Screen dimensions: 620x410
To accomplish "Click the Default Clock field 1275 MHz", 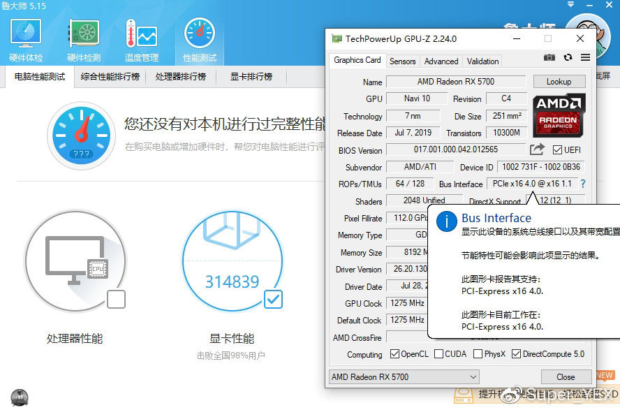I will 407,320.
